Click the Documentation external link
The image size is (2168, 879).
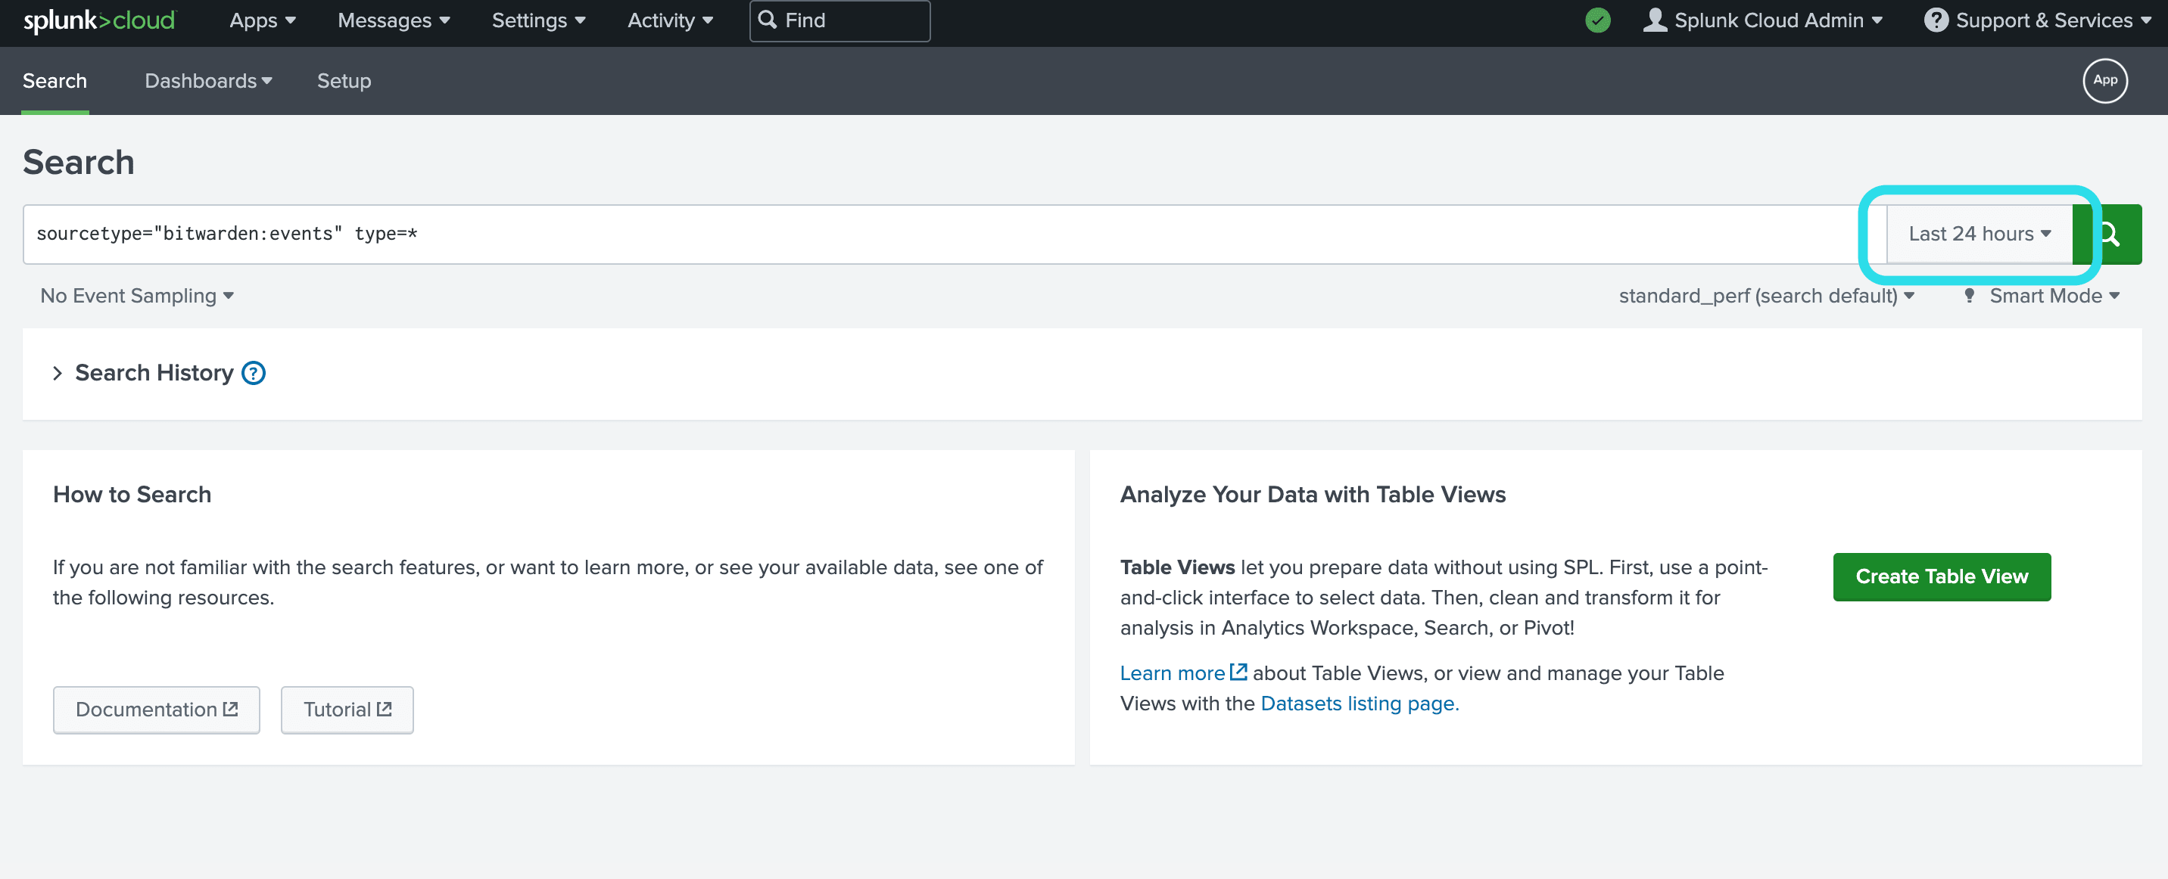coord(155,709)
